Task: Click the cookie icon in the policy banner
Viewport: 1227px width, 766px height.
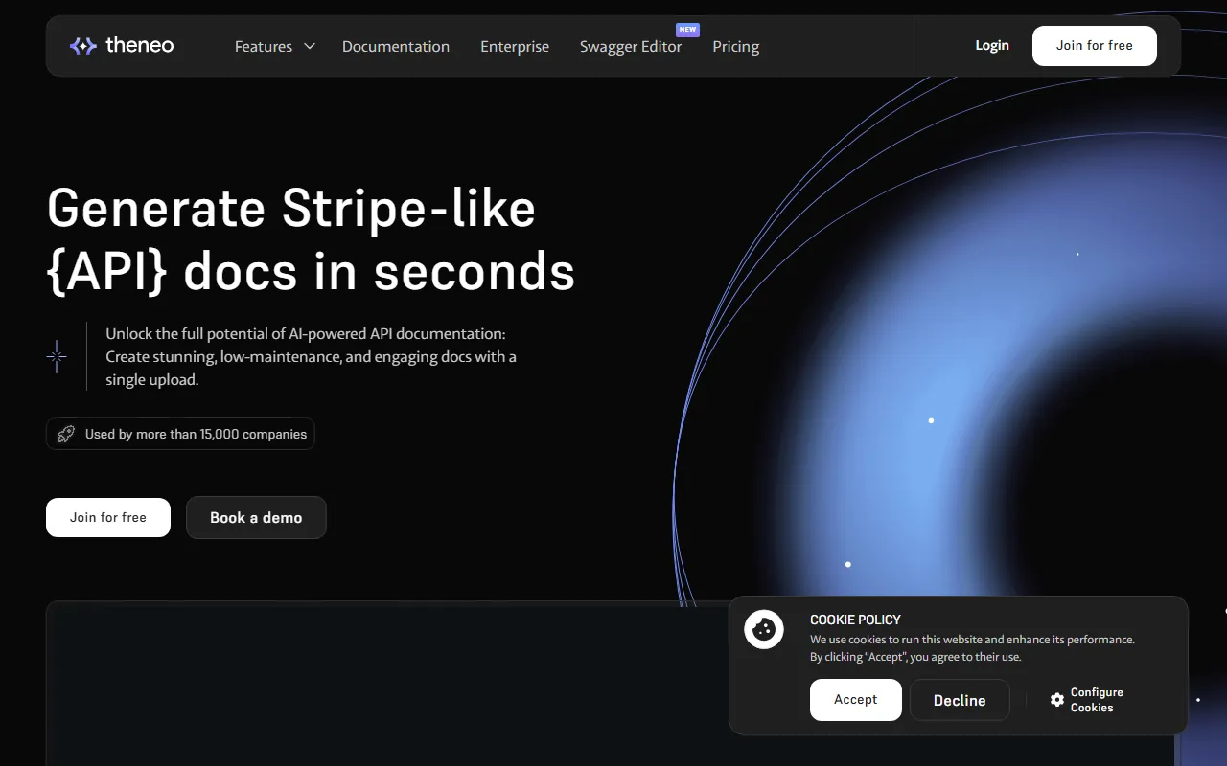Action: coord(764,629)
